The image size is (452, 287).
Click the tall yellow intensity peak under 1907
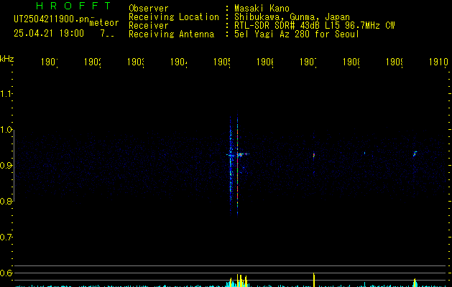314,280
